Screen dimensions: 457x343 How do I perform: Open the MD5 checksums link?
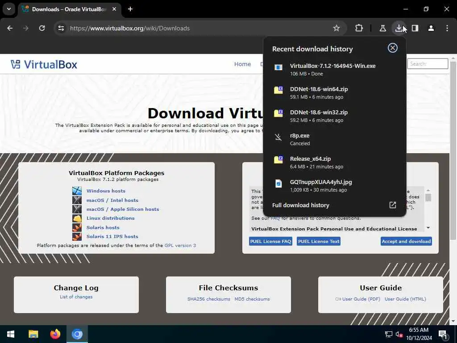252,299
